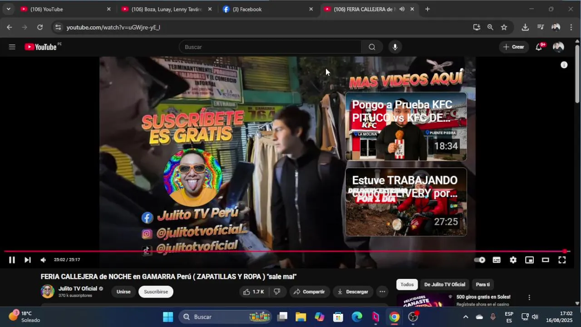Open suggested KFC PITUCO video card
This screenshot has width=581, height=327.
(x=406, y=126)
